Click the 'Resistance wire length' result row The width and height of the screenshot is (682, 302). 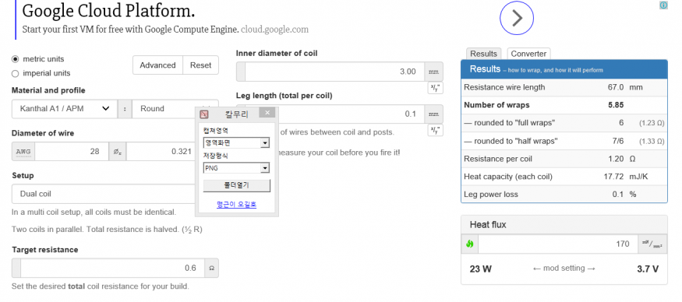click(564, 87)
